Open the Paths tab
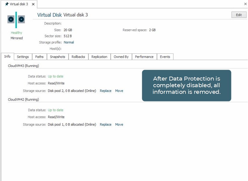Screen dimensions: 248x181 tap(39, 57)
